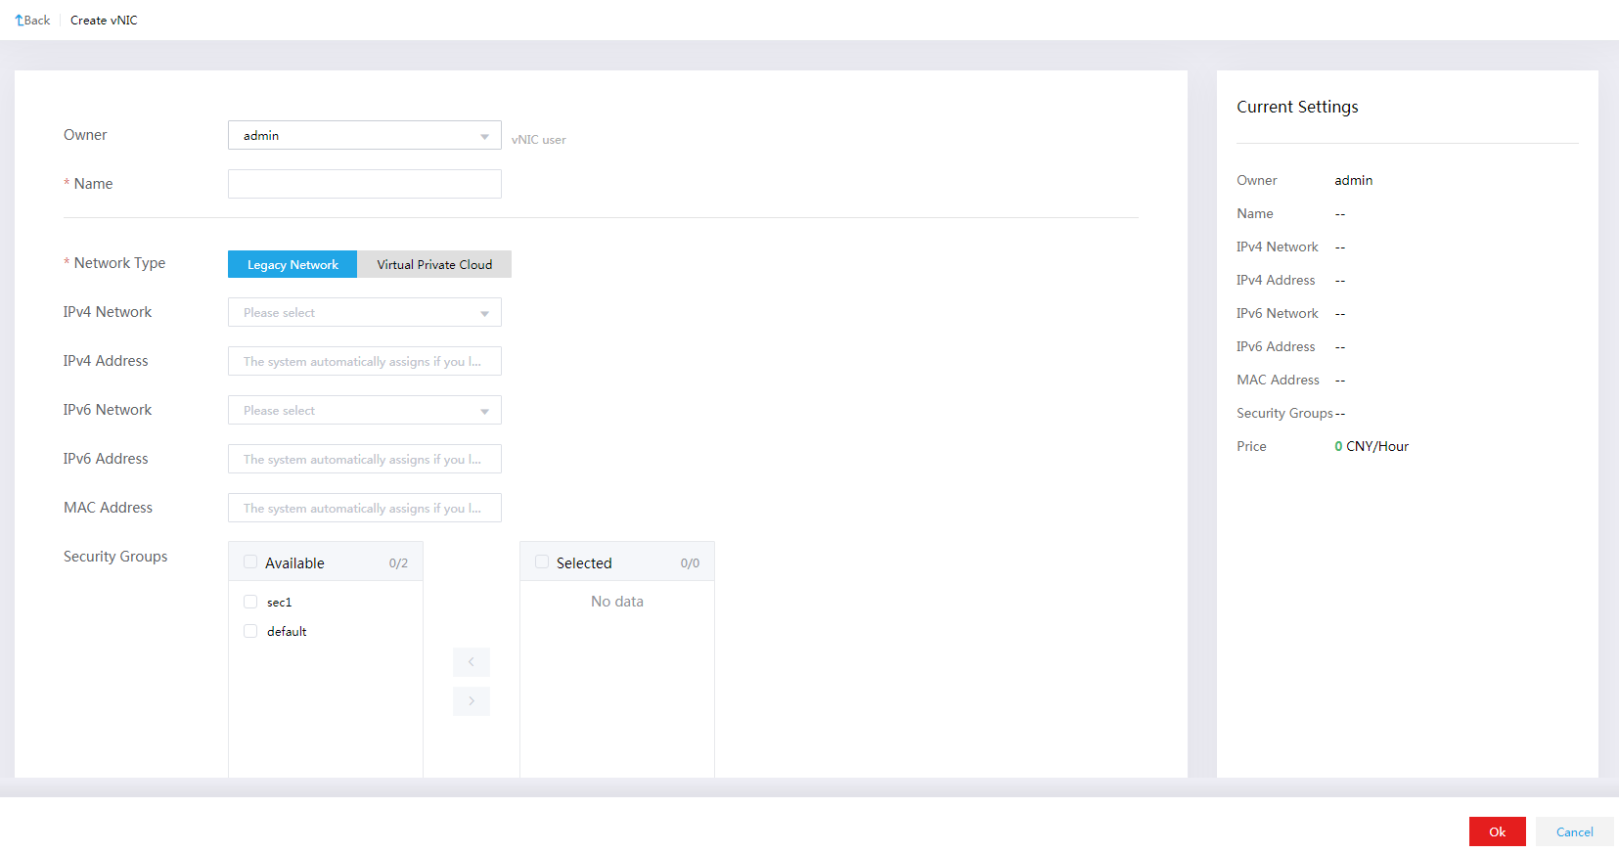Switch to Virtual Private Cloud network type
Image resolution: width=1619 pixels, height=853 pixels.
pyautogui.click(x=434, y=264)
